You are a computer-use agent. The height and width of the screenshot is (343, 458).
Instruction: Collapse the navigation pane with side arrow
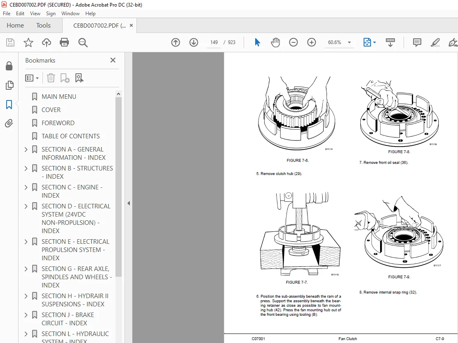click(x=129, y=203)
